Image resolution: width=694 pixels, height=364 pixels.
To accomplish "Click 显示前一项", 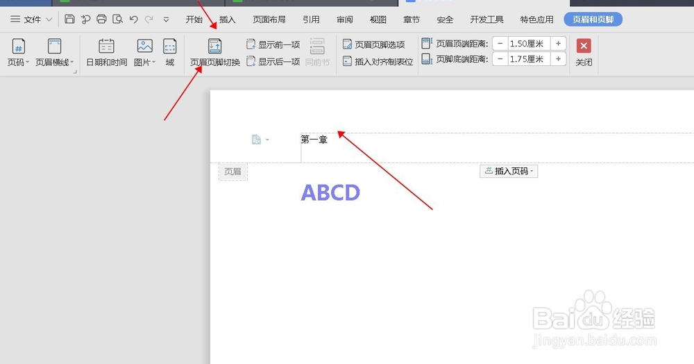I will 273,44.
